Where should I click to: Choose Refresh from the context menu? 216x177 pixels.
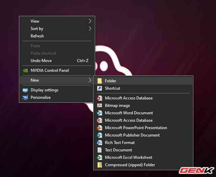click(57, 36)
